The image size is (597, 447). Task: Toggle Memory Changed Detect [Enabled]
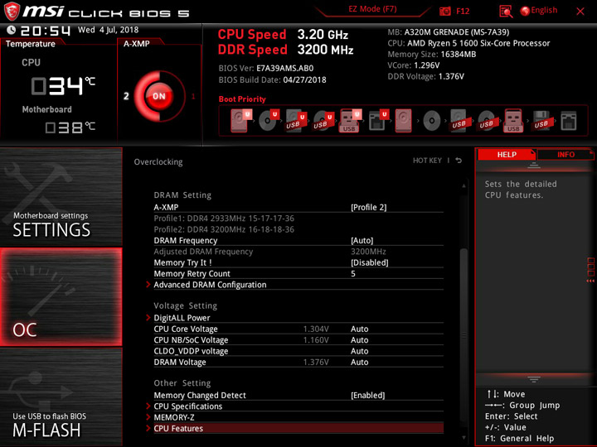tap(368, 395)
